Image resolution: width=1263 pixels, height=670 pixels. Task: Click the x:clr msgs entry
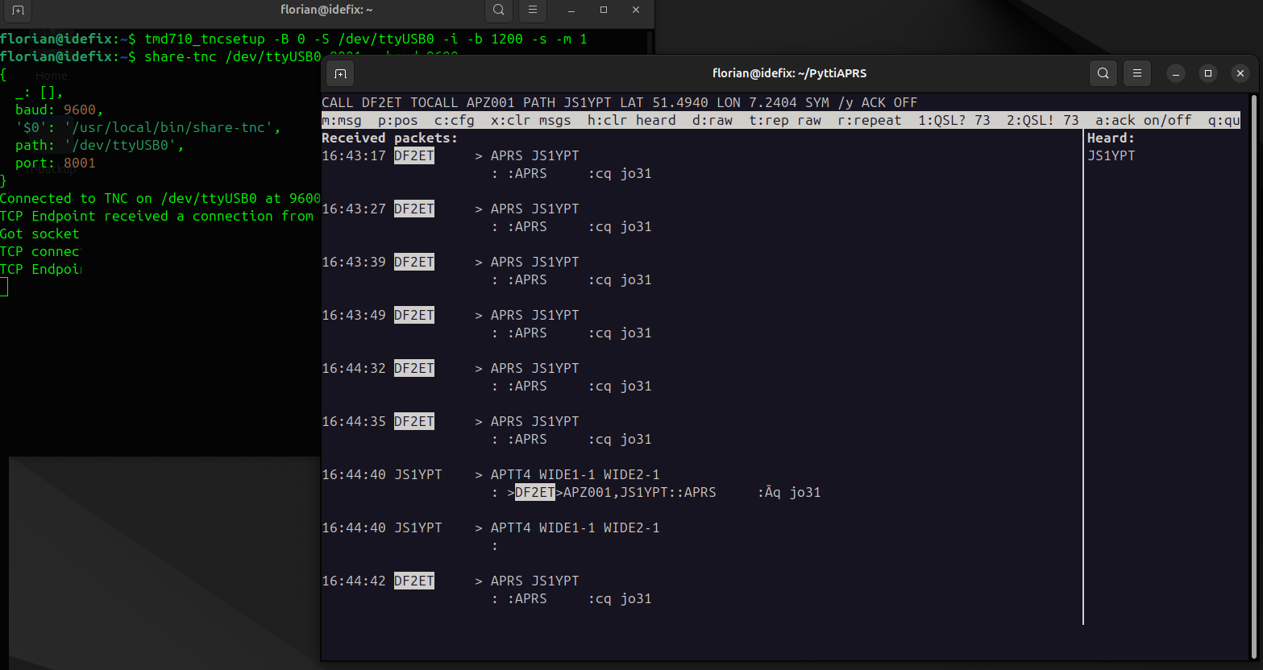(x=530, y=121)
